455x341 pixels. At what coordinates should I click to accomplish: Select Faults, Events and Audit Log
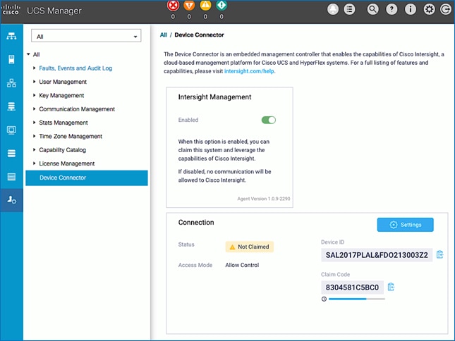[x=75, y=68]
